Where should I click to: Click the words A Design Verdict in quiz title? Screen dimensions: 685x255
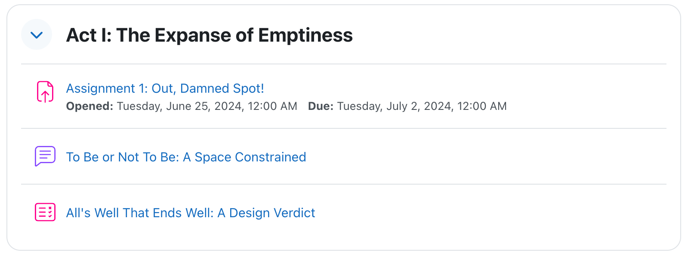click(266, 213)
